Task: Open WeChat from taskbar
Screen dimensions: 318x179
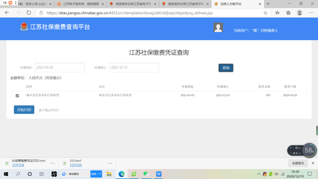Action: (x=146, y=174)
